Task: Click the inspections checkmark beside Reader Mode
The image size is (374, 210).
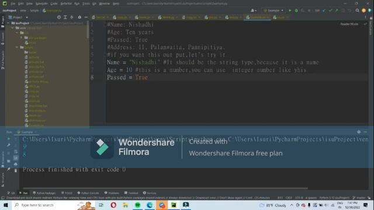Action: (365, 24)
